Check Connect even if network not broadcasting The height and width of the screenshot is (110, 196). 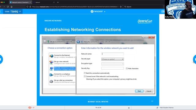pos(85,76)
